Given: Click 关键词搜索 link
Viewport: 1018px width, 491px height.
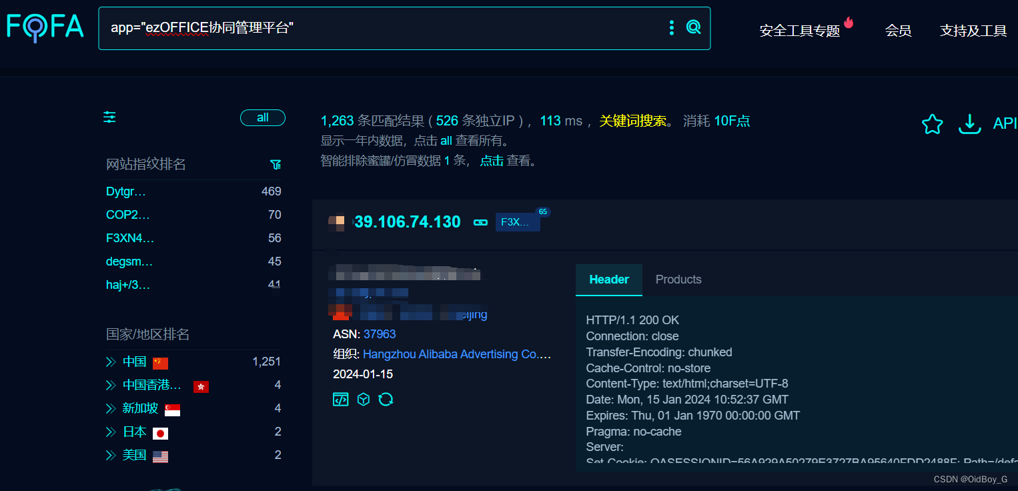Looking at the screenshot, I should (633, 121).
